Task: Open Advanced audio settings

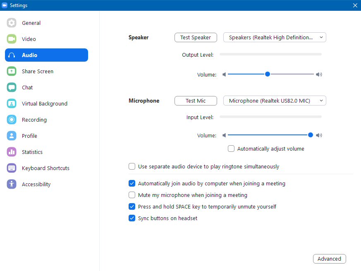Action: tap(329, 259)
